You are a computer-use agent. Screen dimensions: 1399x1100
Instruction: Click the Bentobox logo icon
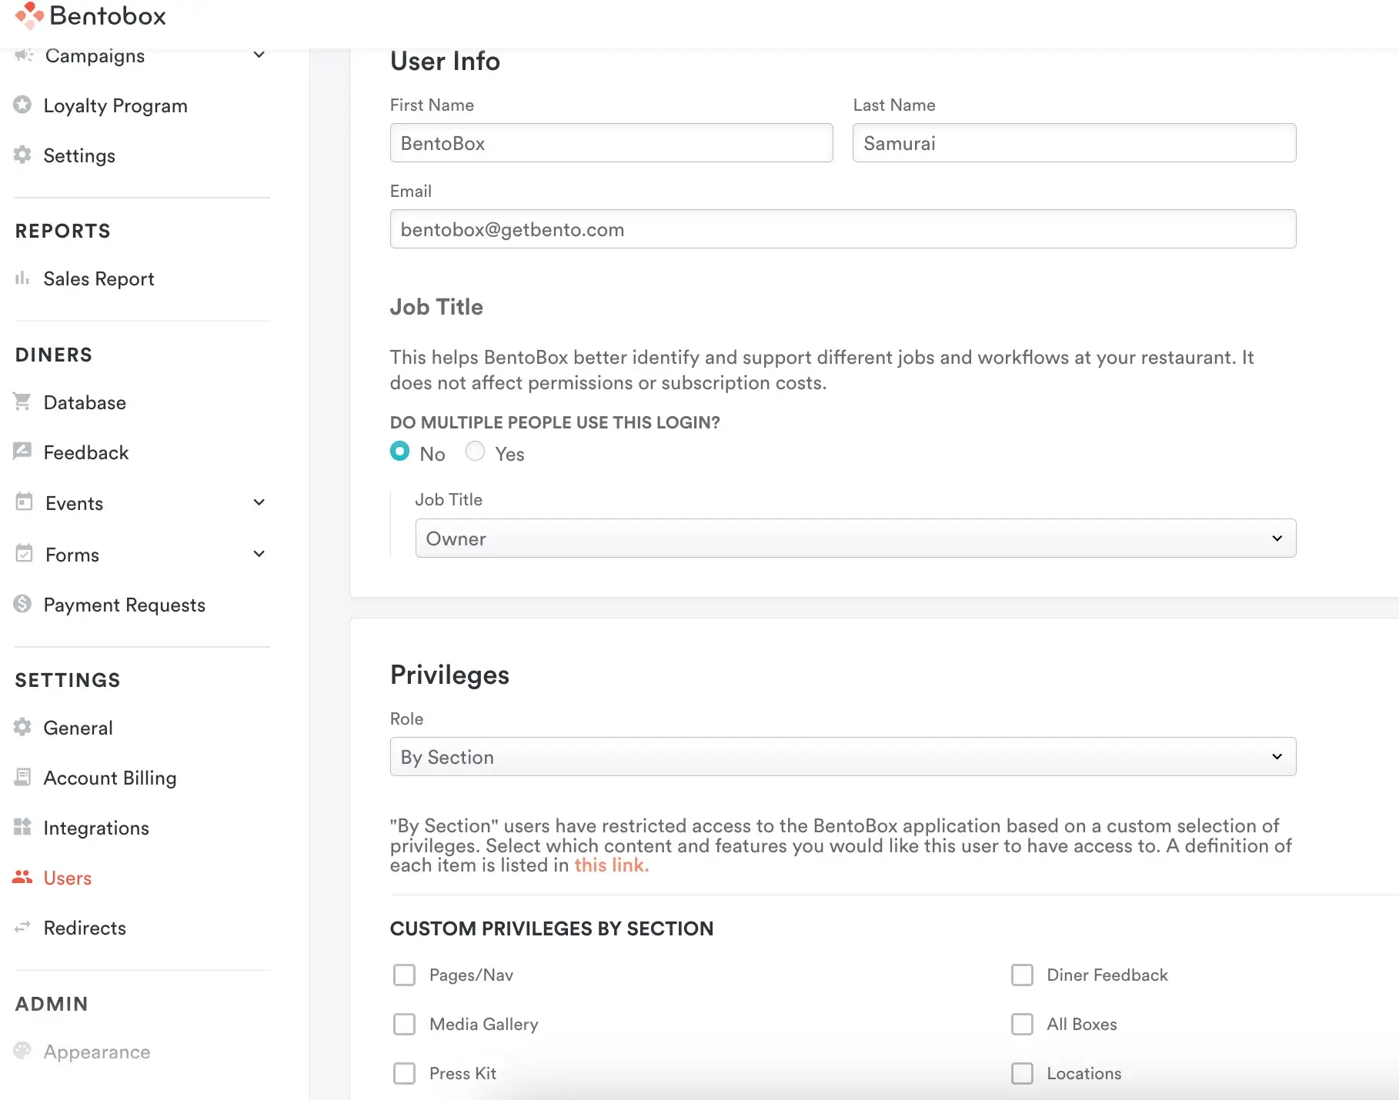coord(29,15)
